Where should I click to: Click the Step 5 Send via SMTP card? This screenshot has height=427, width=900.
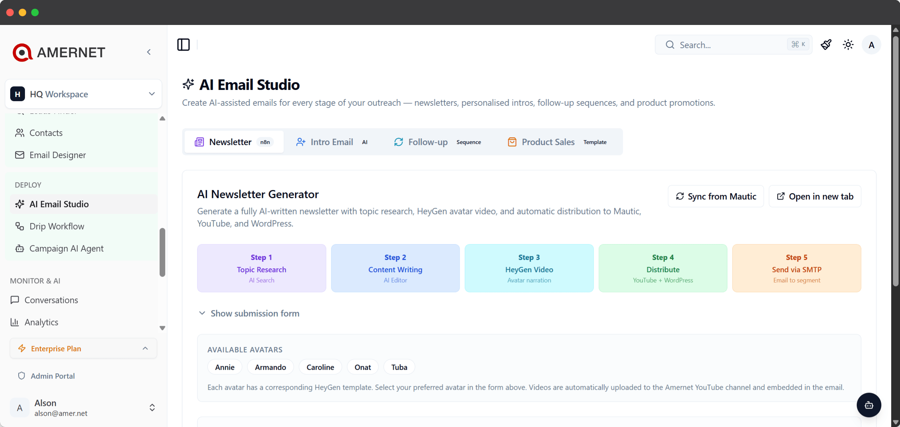(797, 268)
